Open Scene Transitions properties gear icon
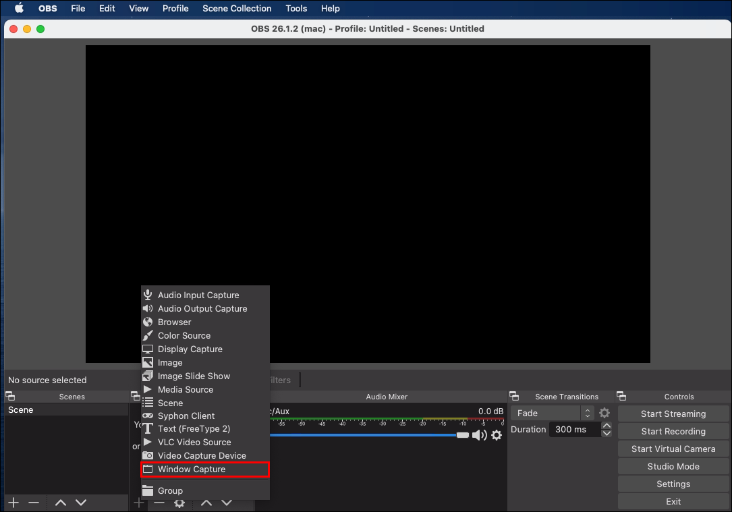This screenshot has height=512, width=732. click(604, 413)
